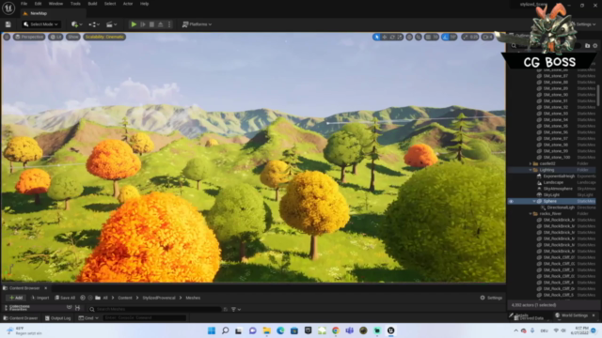Click the Search Meshes field

pos(155,309)
